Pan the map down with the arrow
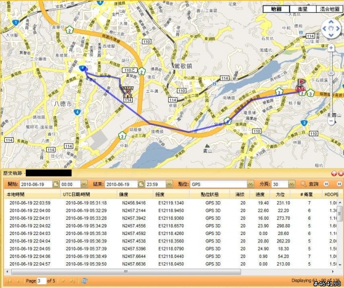The width and height of the screenshot is (344, 288). click(x=331, y=35)
